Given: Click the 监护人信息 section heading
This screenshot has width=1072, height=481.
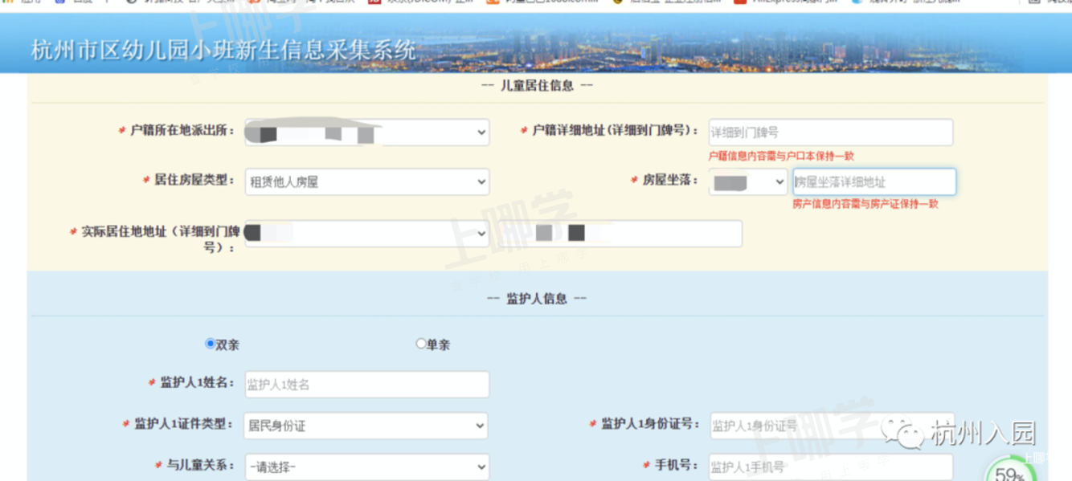Looking at the screenshot, I should click(x=537, y=299).
